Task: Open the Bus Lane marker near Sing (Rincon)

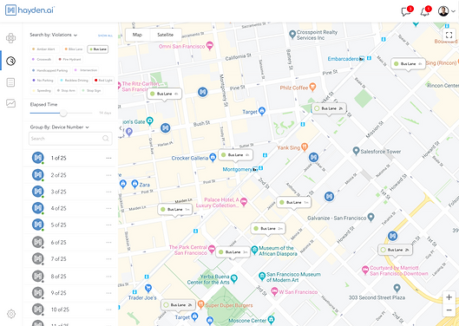Action: [x=408, y=63]
